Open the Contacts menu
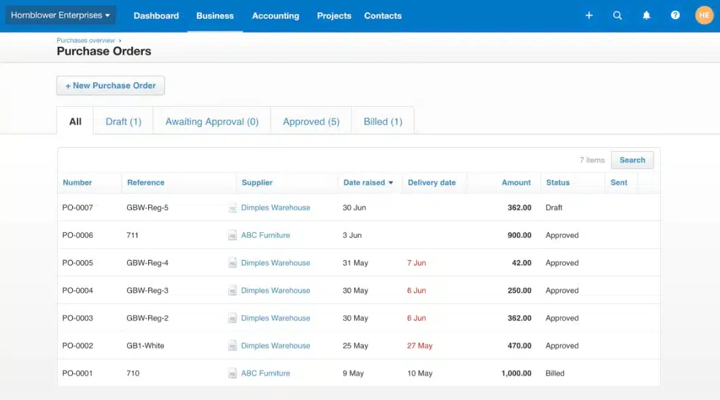Viewport: 720px width, 400px height. [383, 16]
